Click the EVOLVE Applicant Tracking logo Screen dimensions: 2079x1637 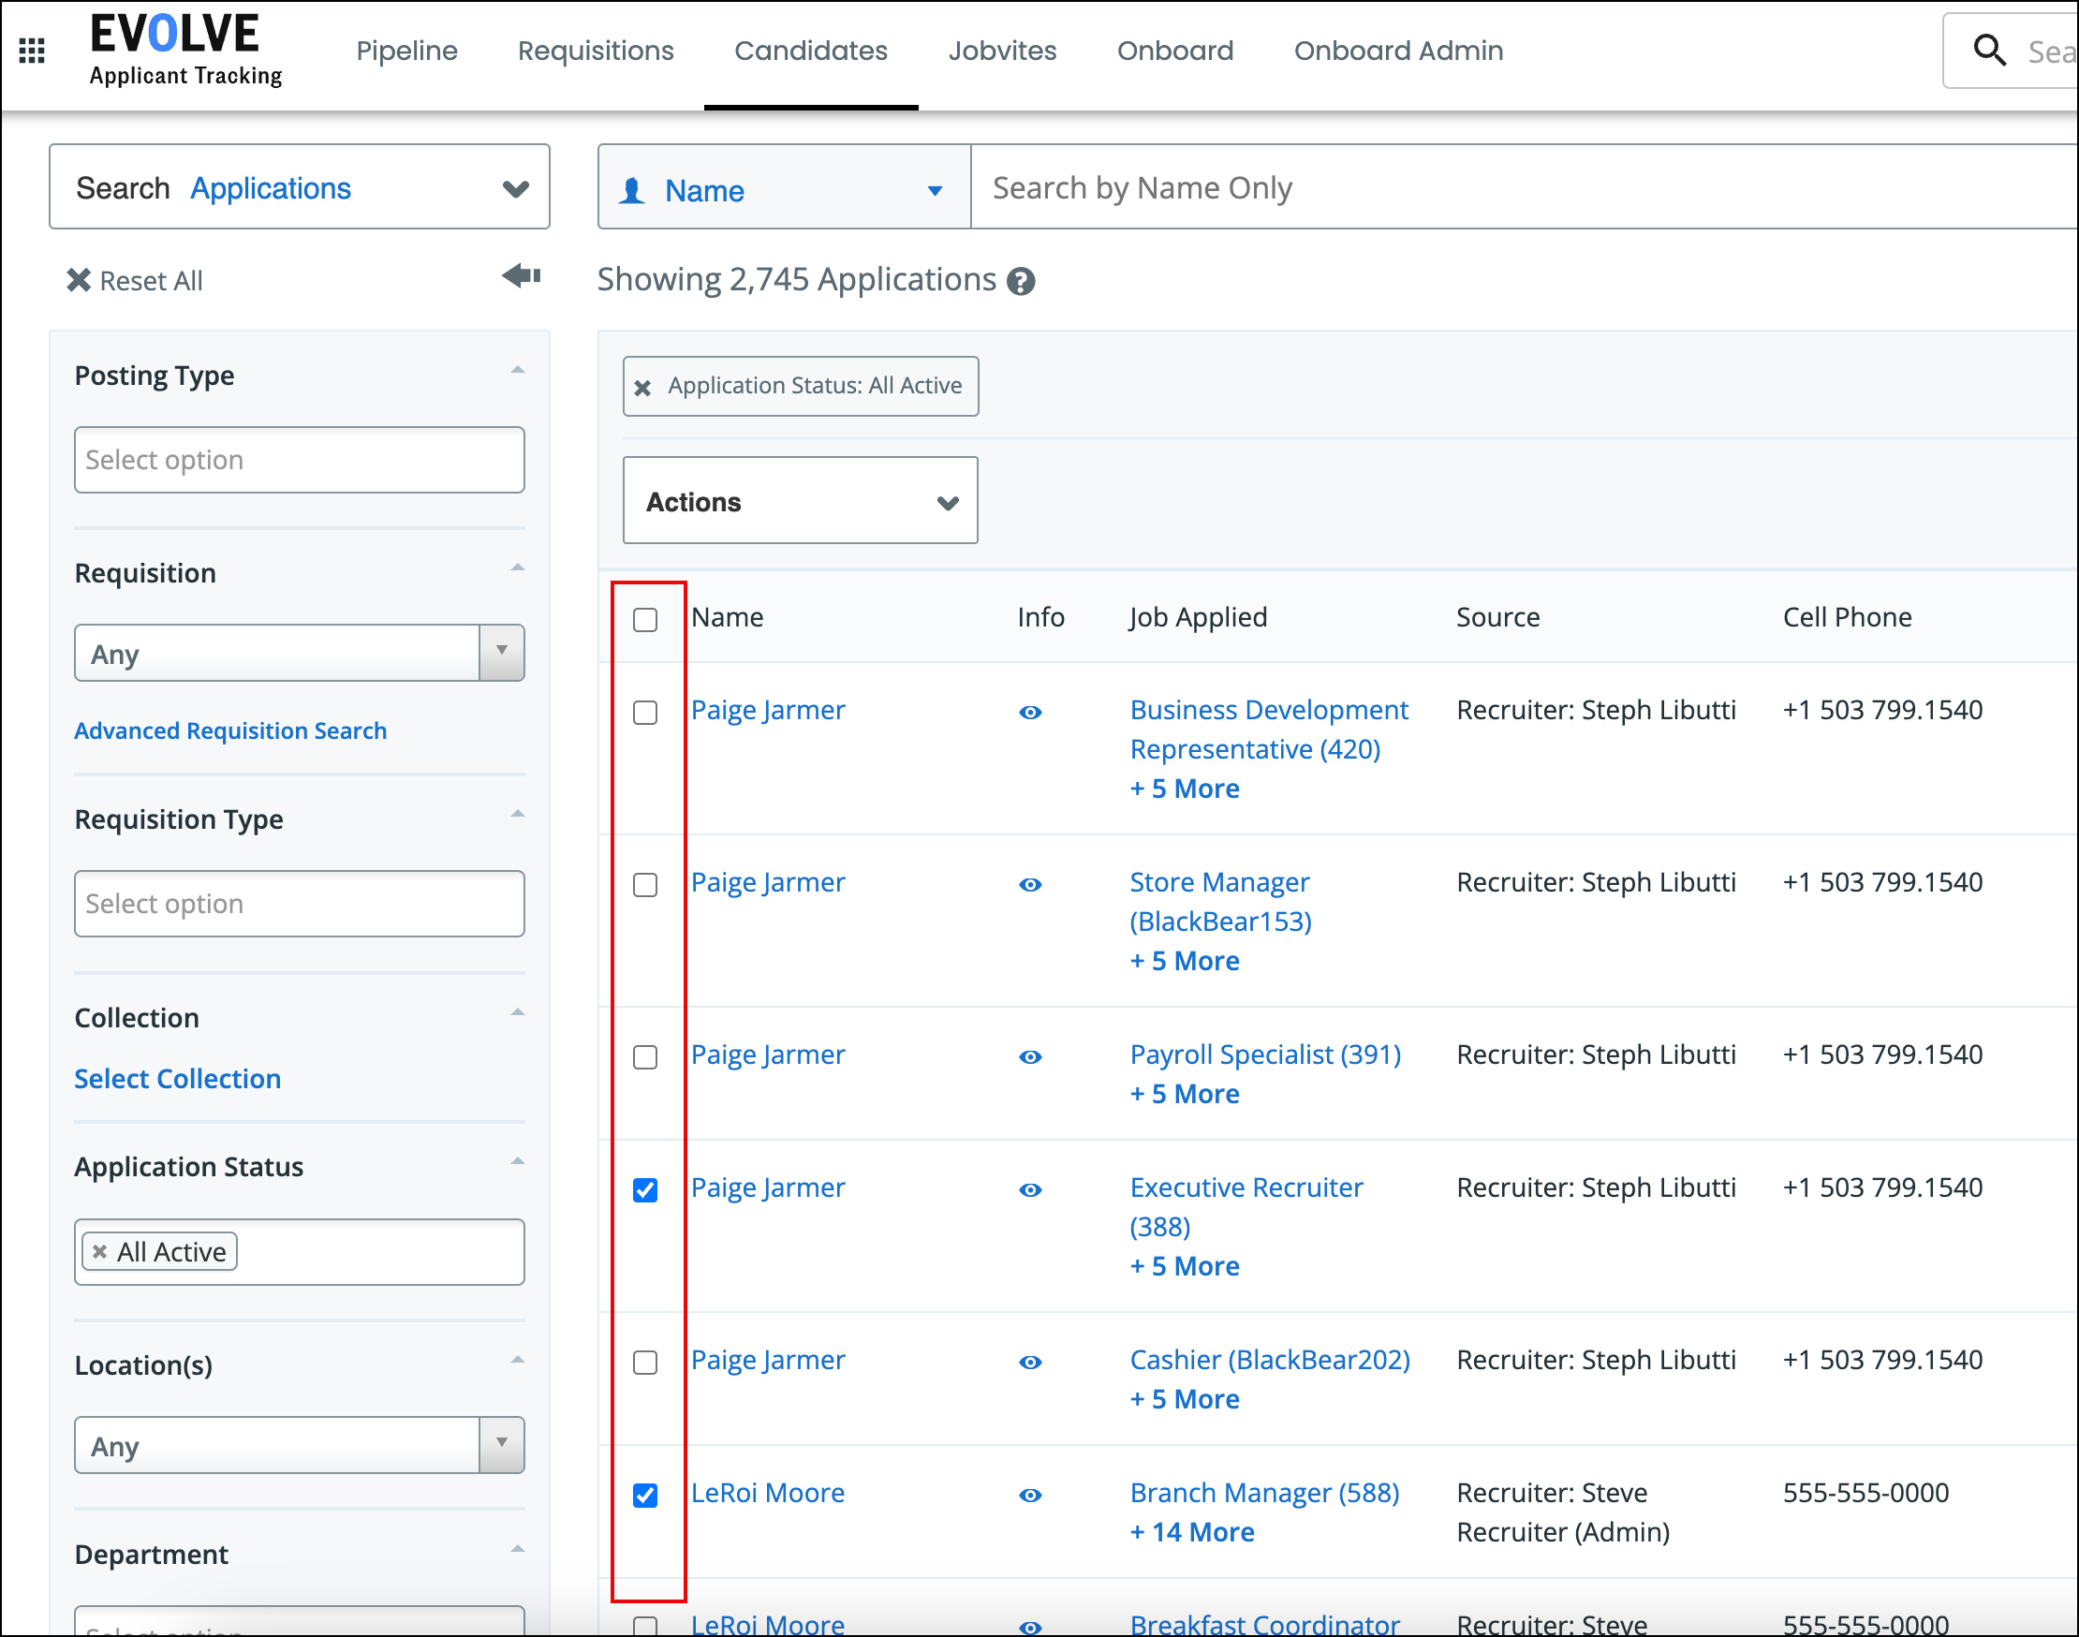click(x=185, y=50)
